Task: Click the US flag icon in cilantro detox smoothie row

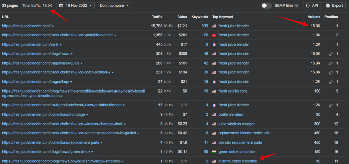Action: pos(214,161)
